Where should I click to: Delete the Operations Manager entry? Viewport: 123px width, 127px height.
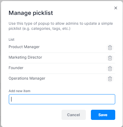pyautogui.click(x=110, y=79)
